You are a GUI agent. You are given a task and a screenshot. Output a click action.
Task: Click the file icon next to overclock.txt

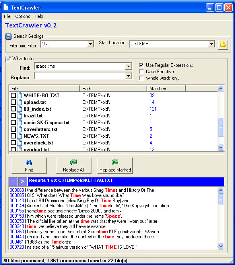(x=19, y=142)
